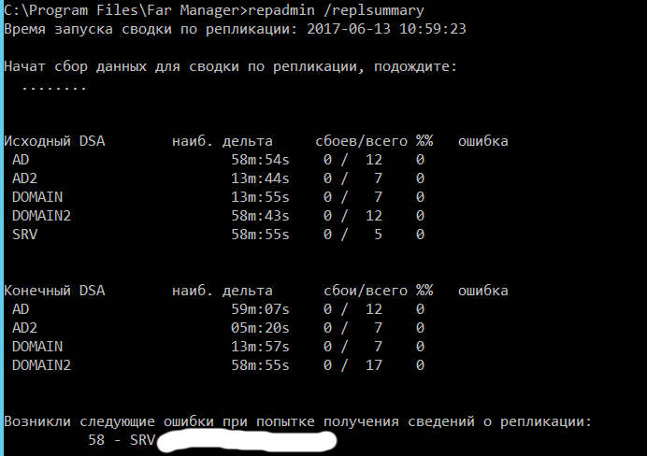The width and height of the screenshot is (647, 456).
Task: Click delta value 13m:44s for source AD2
Action: (x=260, y=178)
